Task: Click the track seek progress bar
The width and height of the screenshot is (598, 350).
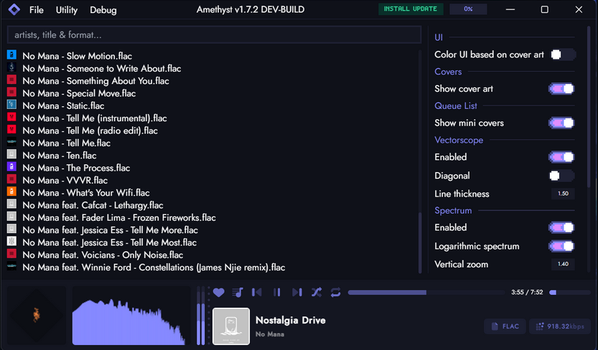Action: point(426,293)
